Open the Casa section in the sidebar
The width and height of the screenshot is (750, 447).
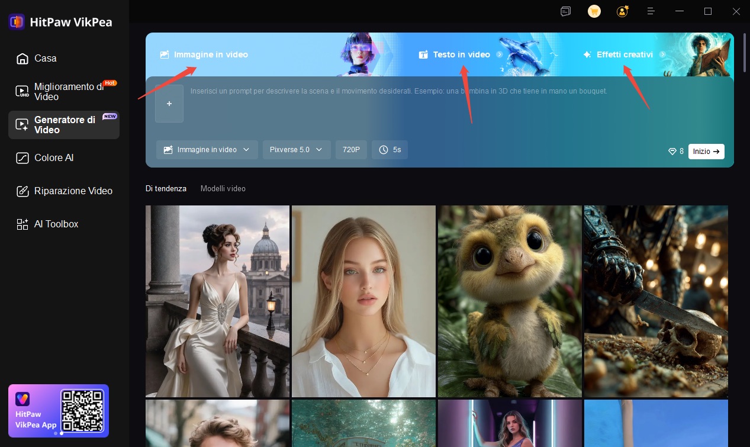45,59
